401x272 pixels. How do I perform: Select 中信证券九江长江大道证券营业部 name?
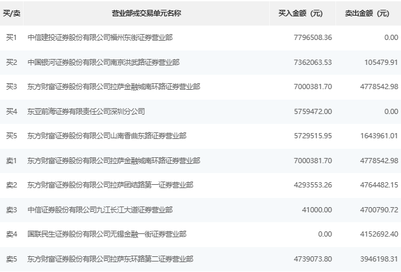tap(100, 210)
